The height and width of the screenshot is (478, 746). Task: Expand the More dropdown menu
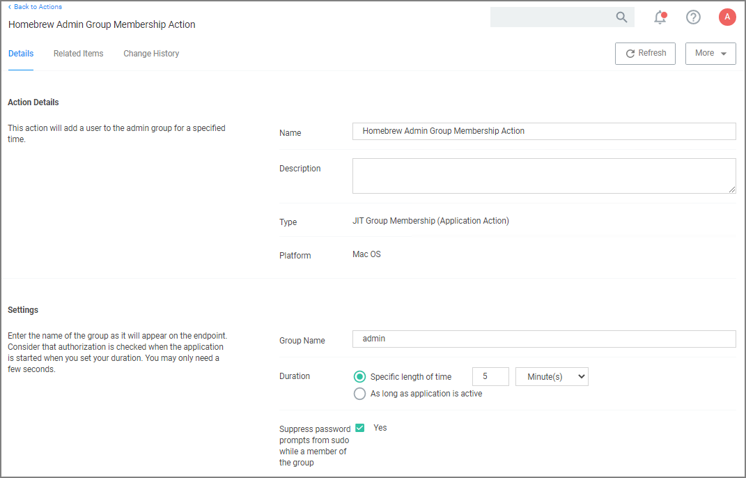pos(710,54)
